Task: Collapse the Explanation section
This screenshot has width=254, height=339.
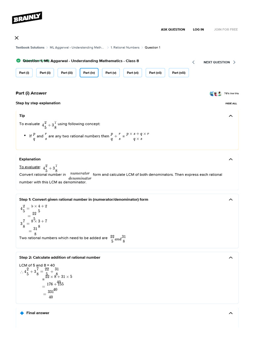Action: tap(231, 159)
